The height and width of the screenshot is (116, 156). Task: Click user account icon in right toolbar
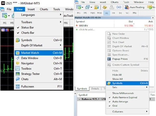pyautogui.click(x=112, y=7)
